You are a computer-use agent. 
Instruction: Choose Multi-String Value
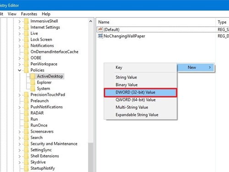(141, 107)
